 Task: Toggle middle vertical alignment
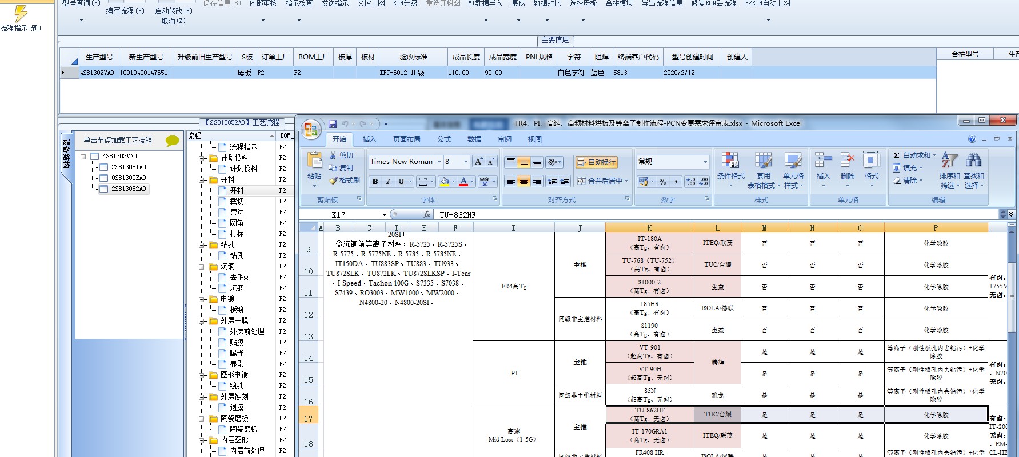coord(524,162)
